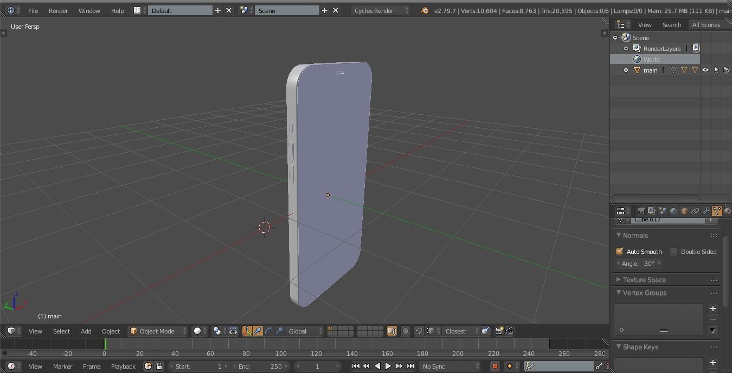732x373 pixels.
Task: Jump to the next keyframe
Action: pyautogui.click(x=399, y=367)
